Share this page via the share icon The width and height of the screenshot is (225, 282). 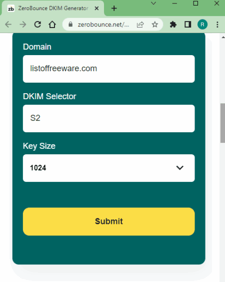coord(140,25)
